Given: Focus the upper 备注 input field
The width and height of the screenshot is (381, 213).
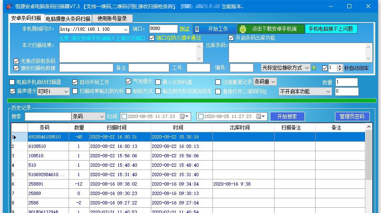Looking at the screenshot, I should coord(149,68).
